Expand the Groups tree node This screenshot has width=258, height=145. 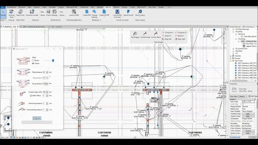pyautogui.click(x=231, y=58)
